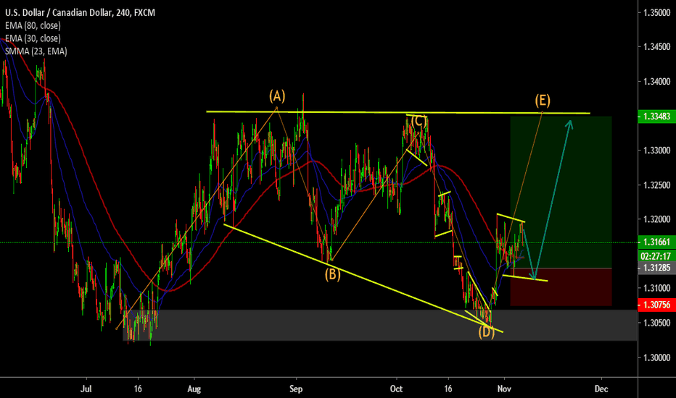The width and height of the screenshot is (676, 398).
Task: Select the EMA (80, close) indicator label
Action: click(x=33, y=25)
